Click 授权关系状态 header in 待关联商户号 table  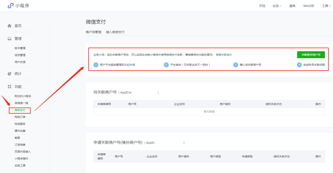[273, 104]
